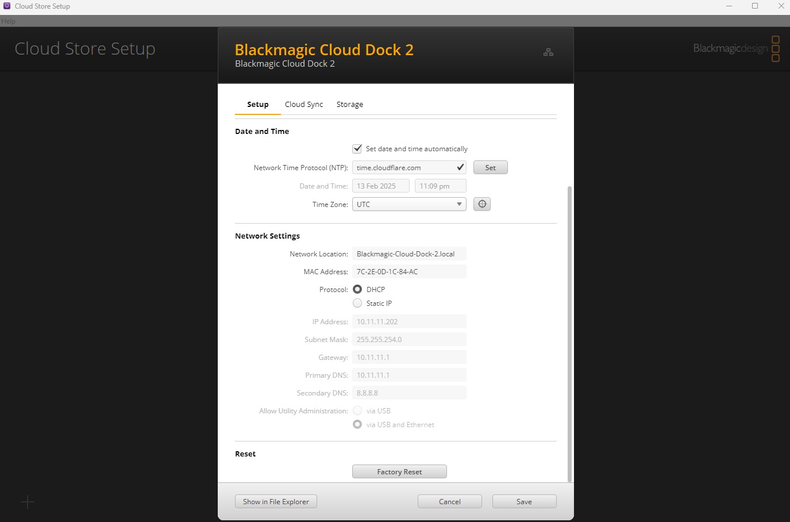Click Show in File Explorer button

276,501
